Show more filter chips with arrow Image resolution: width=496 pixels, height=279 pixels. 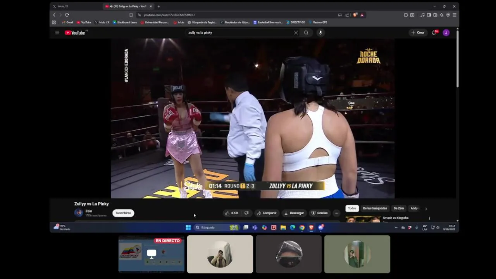[x=426, y=208]
